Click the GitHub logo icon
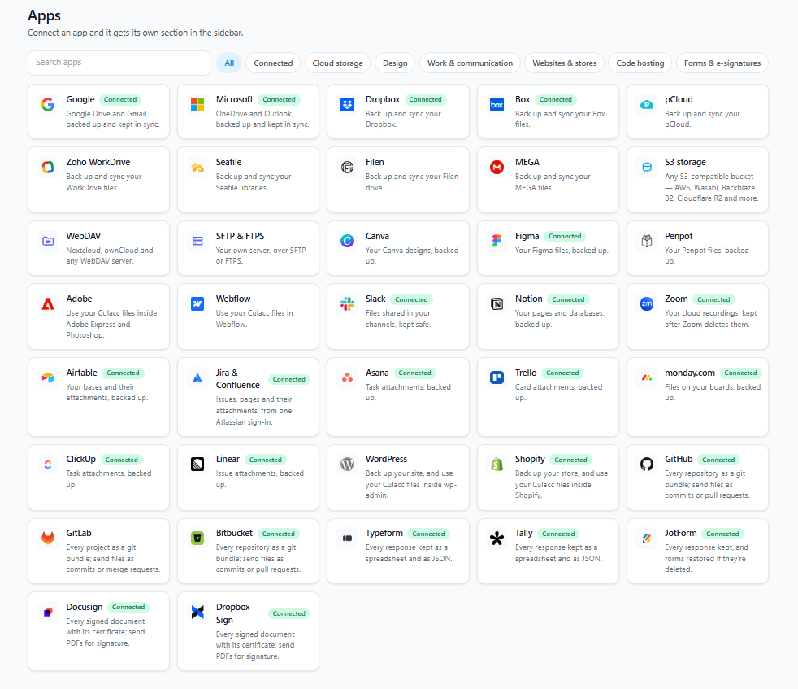 tap(647, 464)
